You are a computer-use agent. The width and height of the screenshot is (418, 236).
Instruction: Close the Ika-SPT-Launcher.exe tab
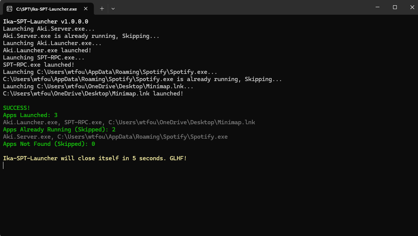click(85, 9)
